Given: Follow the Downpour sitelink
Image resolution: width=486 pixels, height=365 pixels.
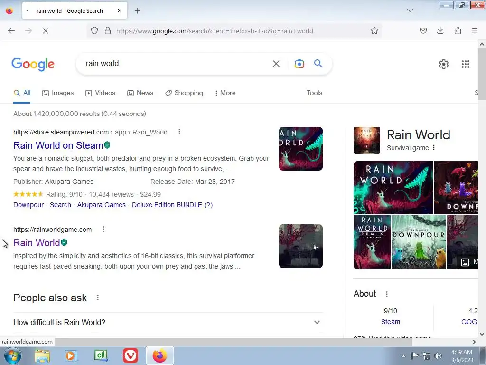Looking at the screenshot, I should (x=28, y=205).
